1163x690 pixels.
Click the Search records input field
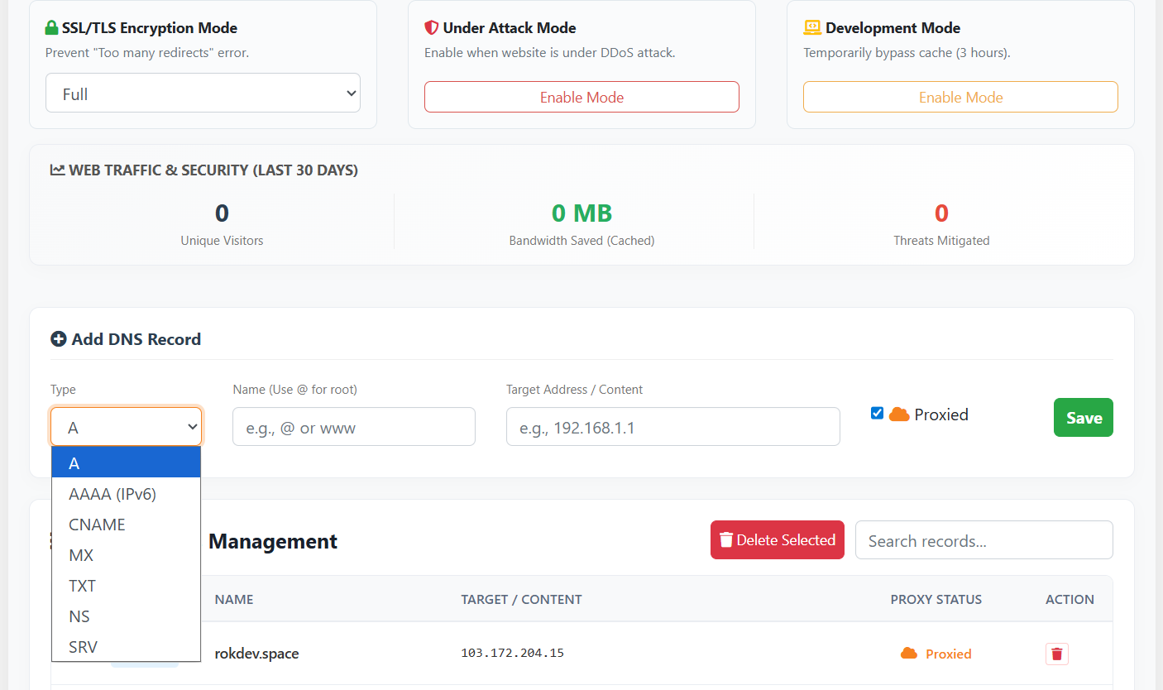pyautogui.click(x=984, y=539)
